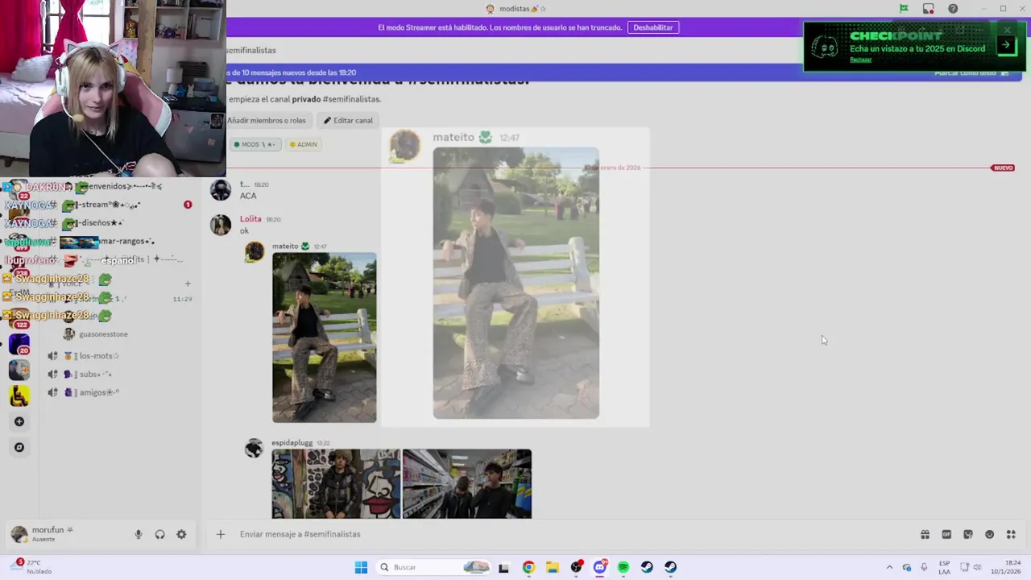The height and width of the screenshot is (580, 1031).
Task: Open the first Steam taskbar icon
Action: 647,567
